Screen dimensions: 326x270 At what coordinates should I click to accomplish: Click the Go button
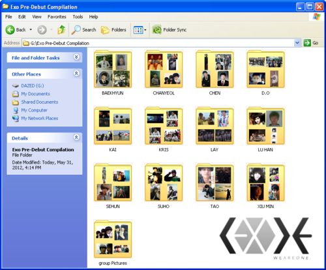tap(311, 43)
